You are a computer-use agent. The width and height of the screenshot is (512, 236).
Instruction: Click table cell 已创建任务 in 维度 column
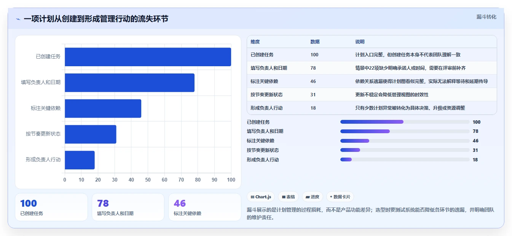(x=262, y=55)
